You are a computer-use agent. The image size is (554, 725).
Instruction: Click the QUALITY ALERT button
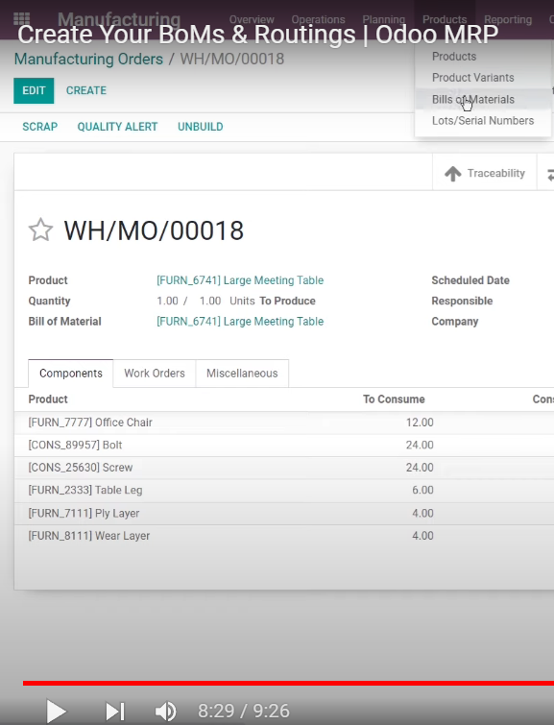pos(117,127)
